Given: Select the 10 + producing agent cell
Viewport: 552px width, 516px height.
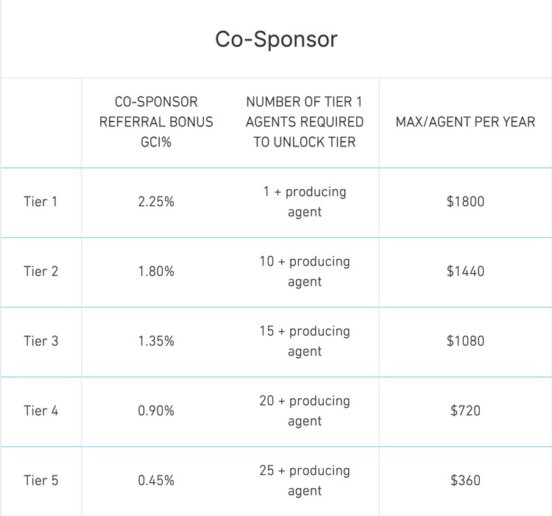Looking at the screenshot, I should [x=304, y=272].
